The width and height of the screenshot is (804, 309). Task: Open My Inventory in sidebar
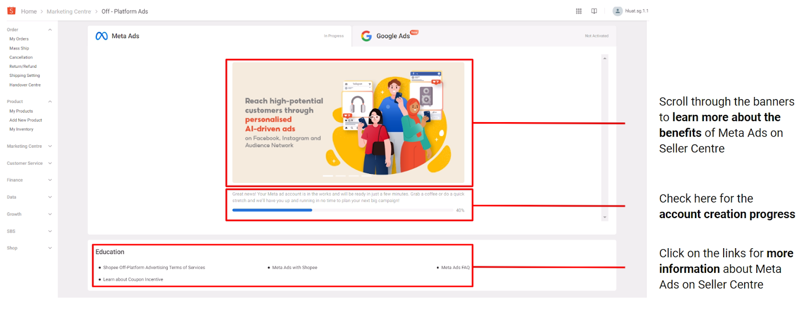pyautogui.click(x=22, y=129)
